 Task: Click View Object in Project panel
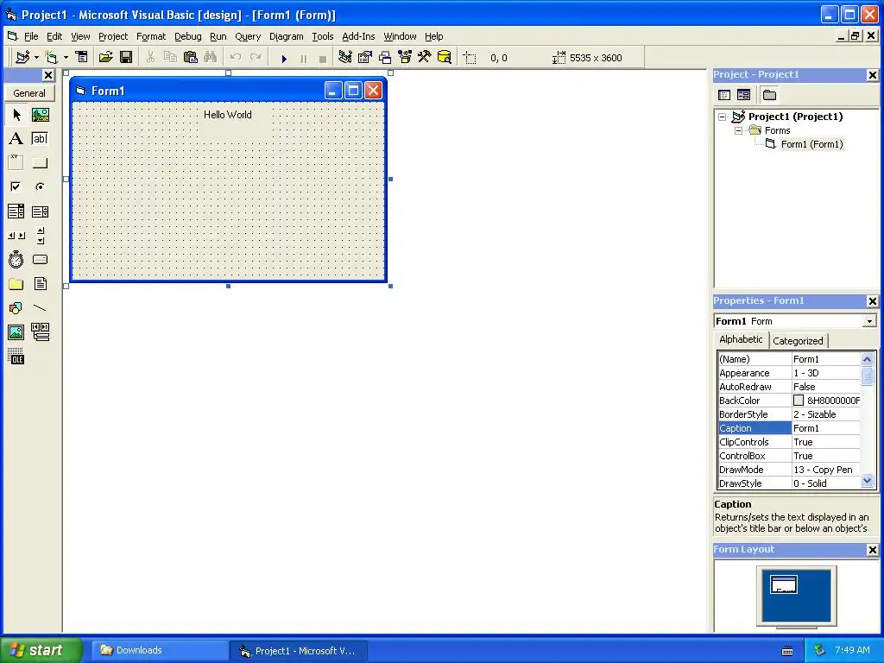tap(743, 95)
